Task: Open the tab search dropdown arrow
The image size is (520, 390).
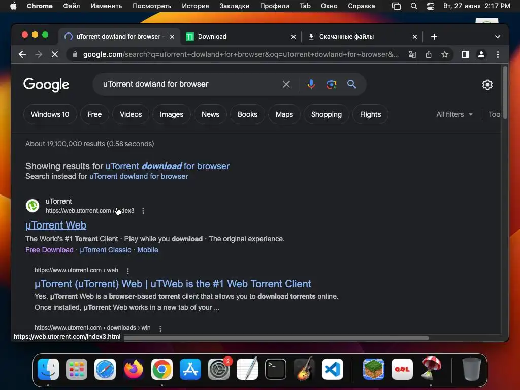Action: pos(498,37)
